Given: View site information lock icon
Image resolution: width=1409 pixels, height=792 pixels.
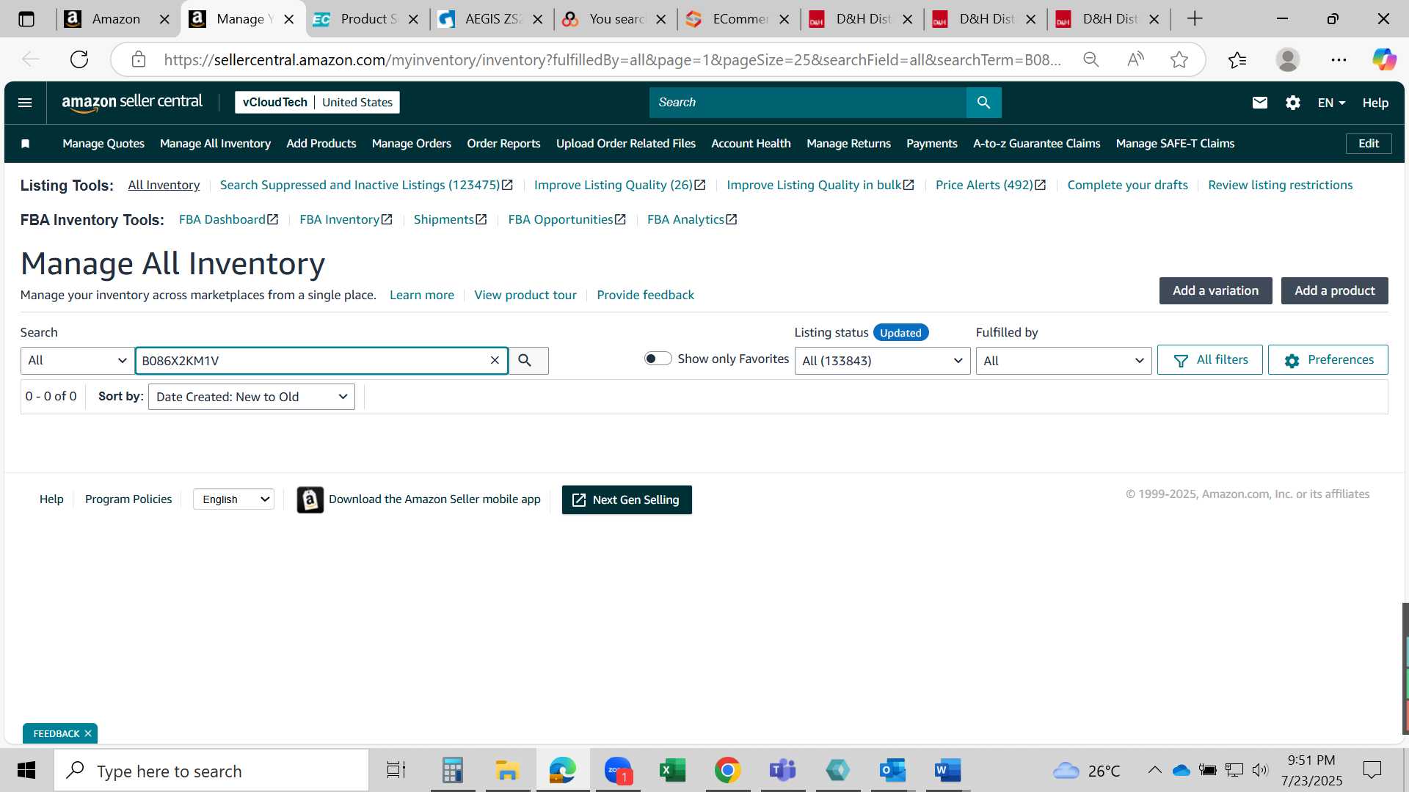Looking at the screenshot, I should click(139, 59).
